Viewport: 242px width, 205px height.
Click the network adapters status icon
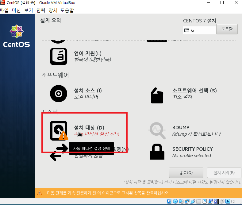point(187,201)
